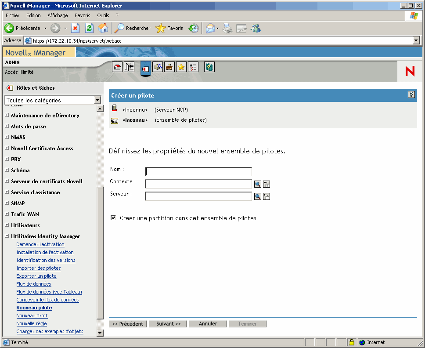Screen dimensions: 425x348
Task: Open the object selector for the Contexte field
Action: (x=258, y=184)
